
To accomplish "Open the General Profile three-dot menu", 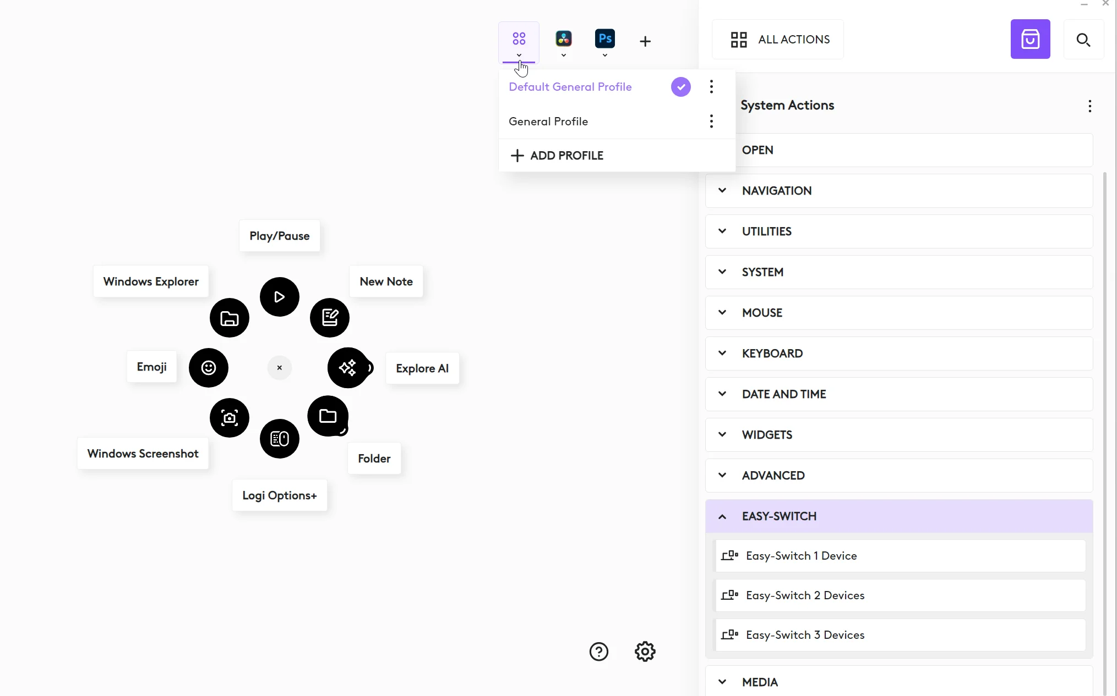I will tap(711, 121).
